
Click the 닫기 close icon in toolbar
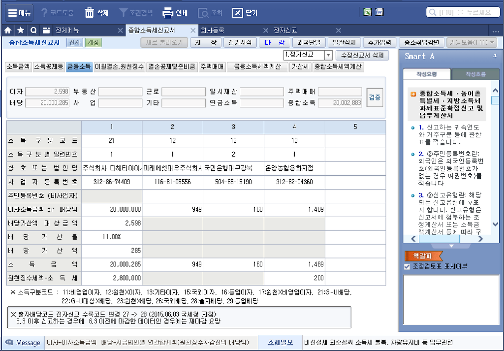pyautogui.click(x=238, y=13)
